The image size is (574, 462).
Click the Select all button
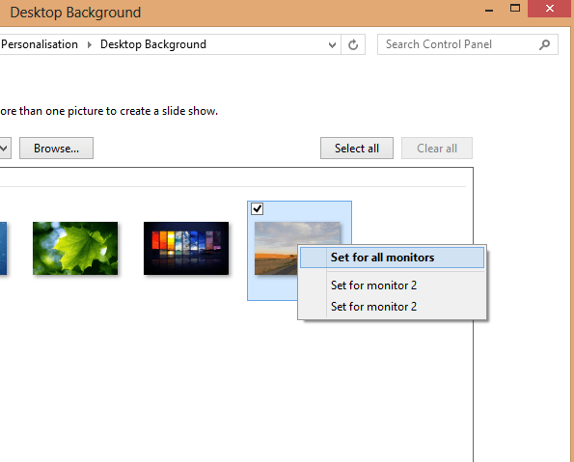pyautogui.click(x=357, y=149)
